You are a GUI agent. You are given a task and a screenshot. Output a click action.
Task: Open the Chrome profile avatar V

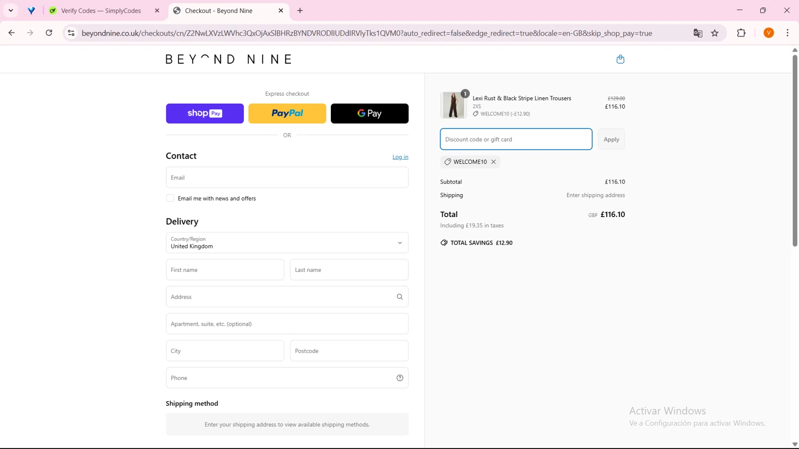coord(769,33)
